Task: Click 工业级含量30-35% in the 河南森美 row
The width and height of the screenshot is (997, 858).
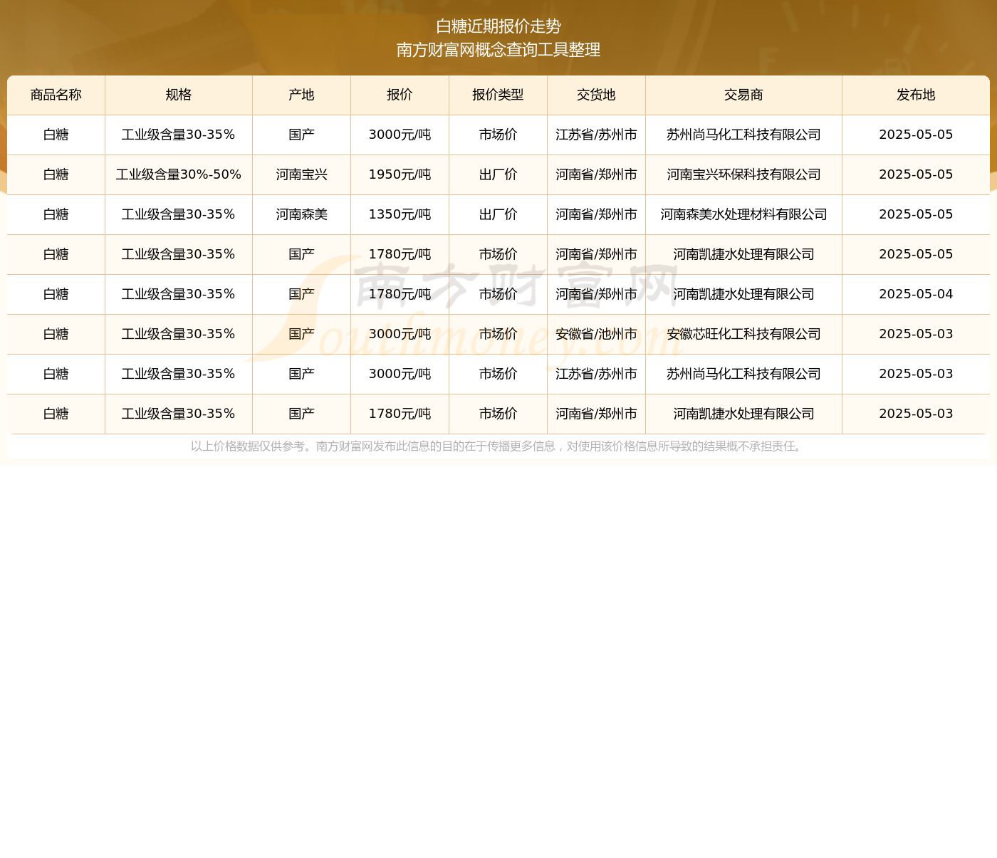Action: pyautogui.click(x=179, y=215)
